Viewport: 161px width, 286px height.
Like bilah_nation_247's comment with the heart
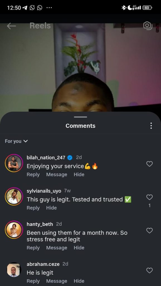pos(149,164)
